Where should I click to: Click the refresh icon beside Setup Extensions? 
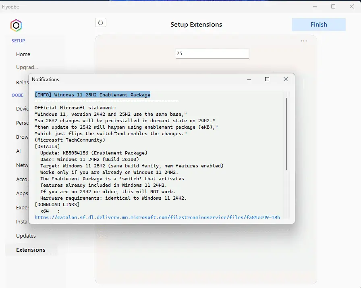(x=101, y=23)
